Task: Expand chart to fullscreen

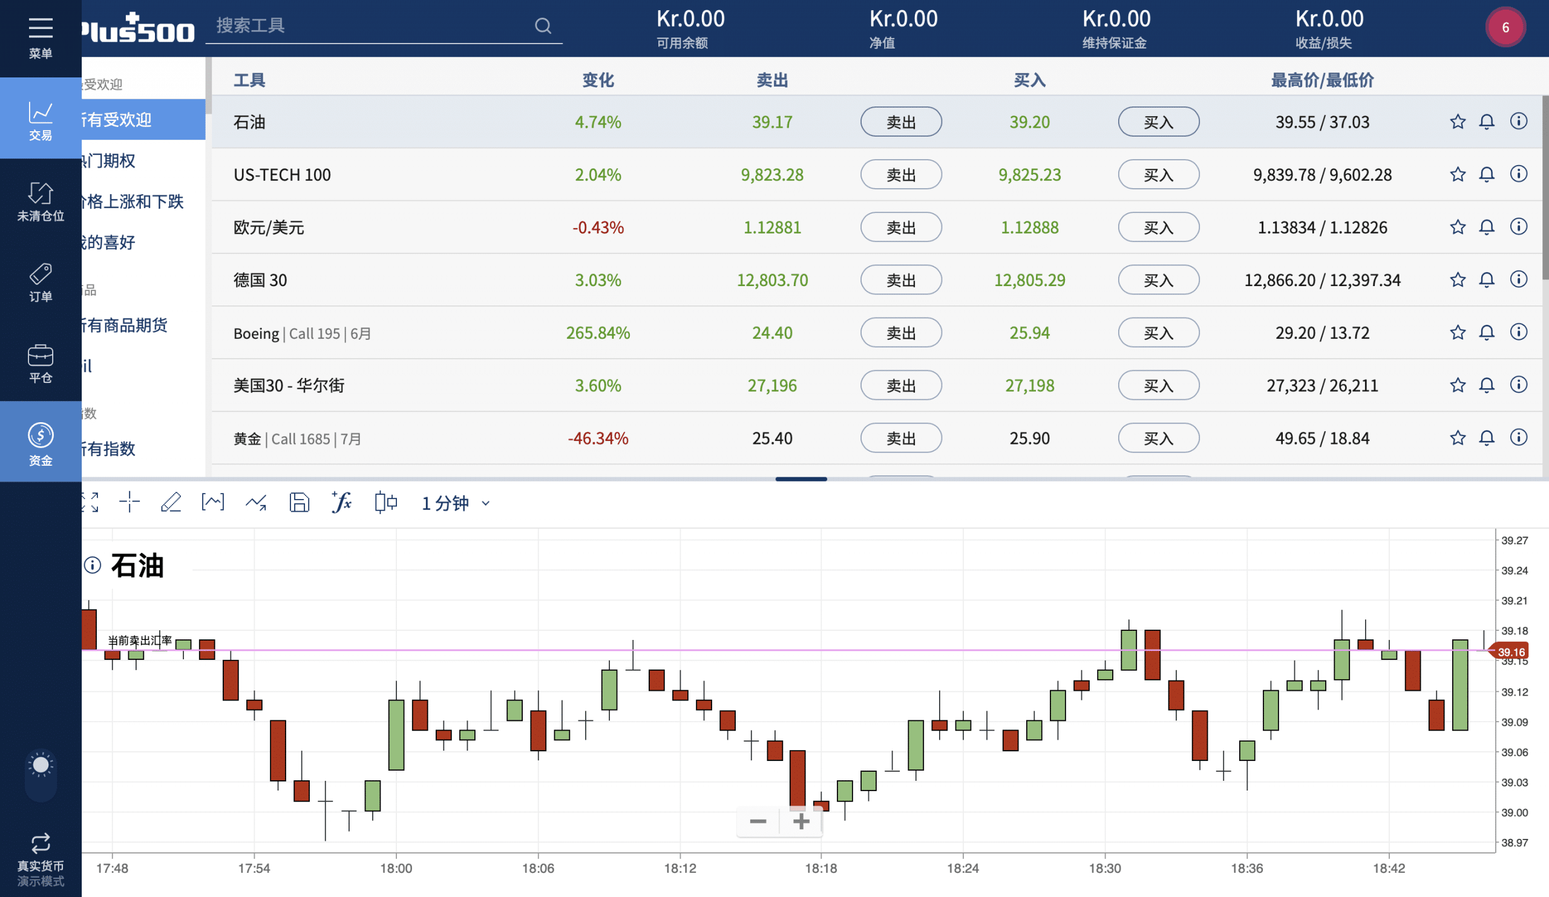Action: point(90,502)
